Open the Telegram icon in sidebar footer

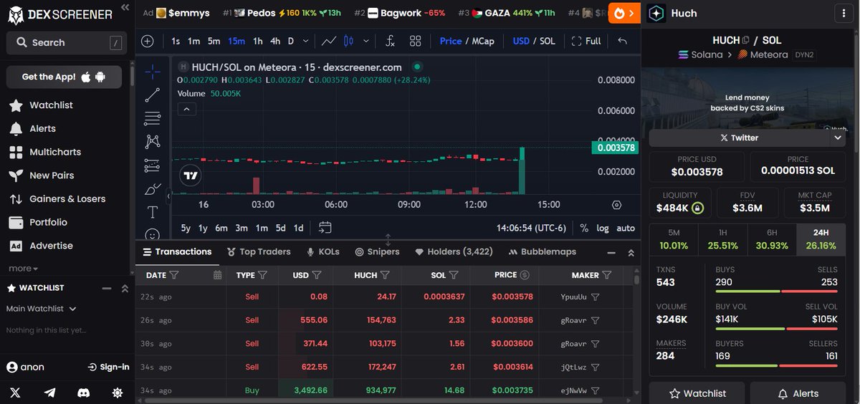[x=49, y=393]
